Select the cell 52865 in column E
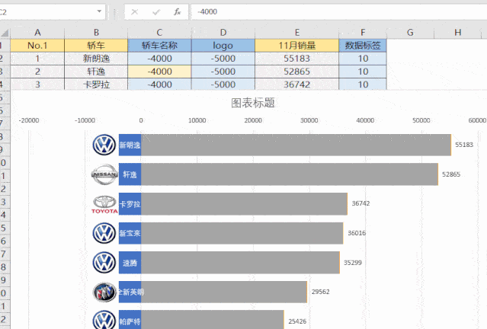The image size is (487, 329). (x=297, y=72)
